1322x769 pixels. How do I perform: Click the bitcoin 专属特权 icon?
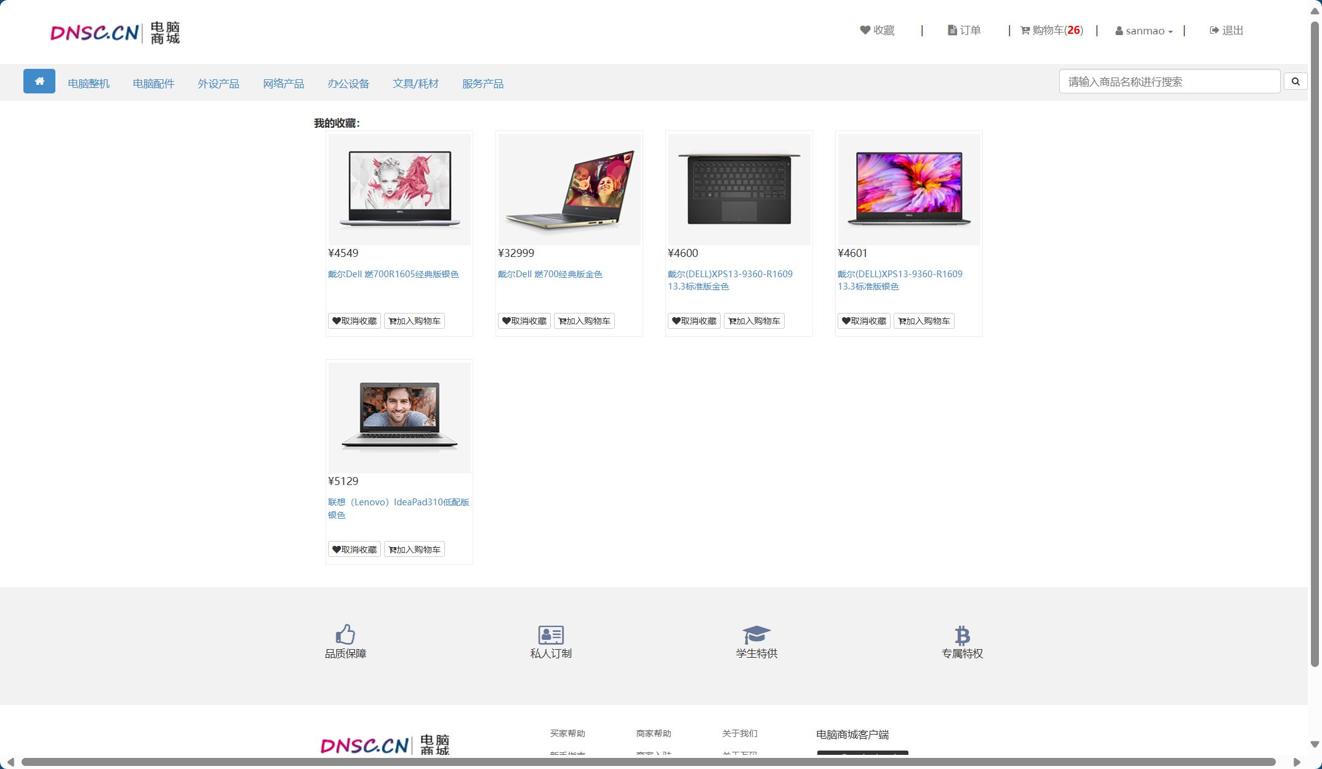(962, 636)
